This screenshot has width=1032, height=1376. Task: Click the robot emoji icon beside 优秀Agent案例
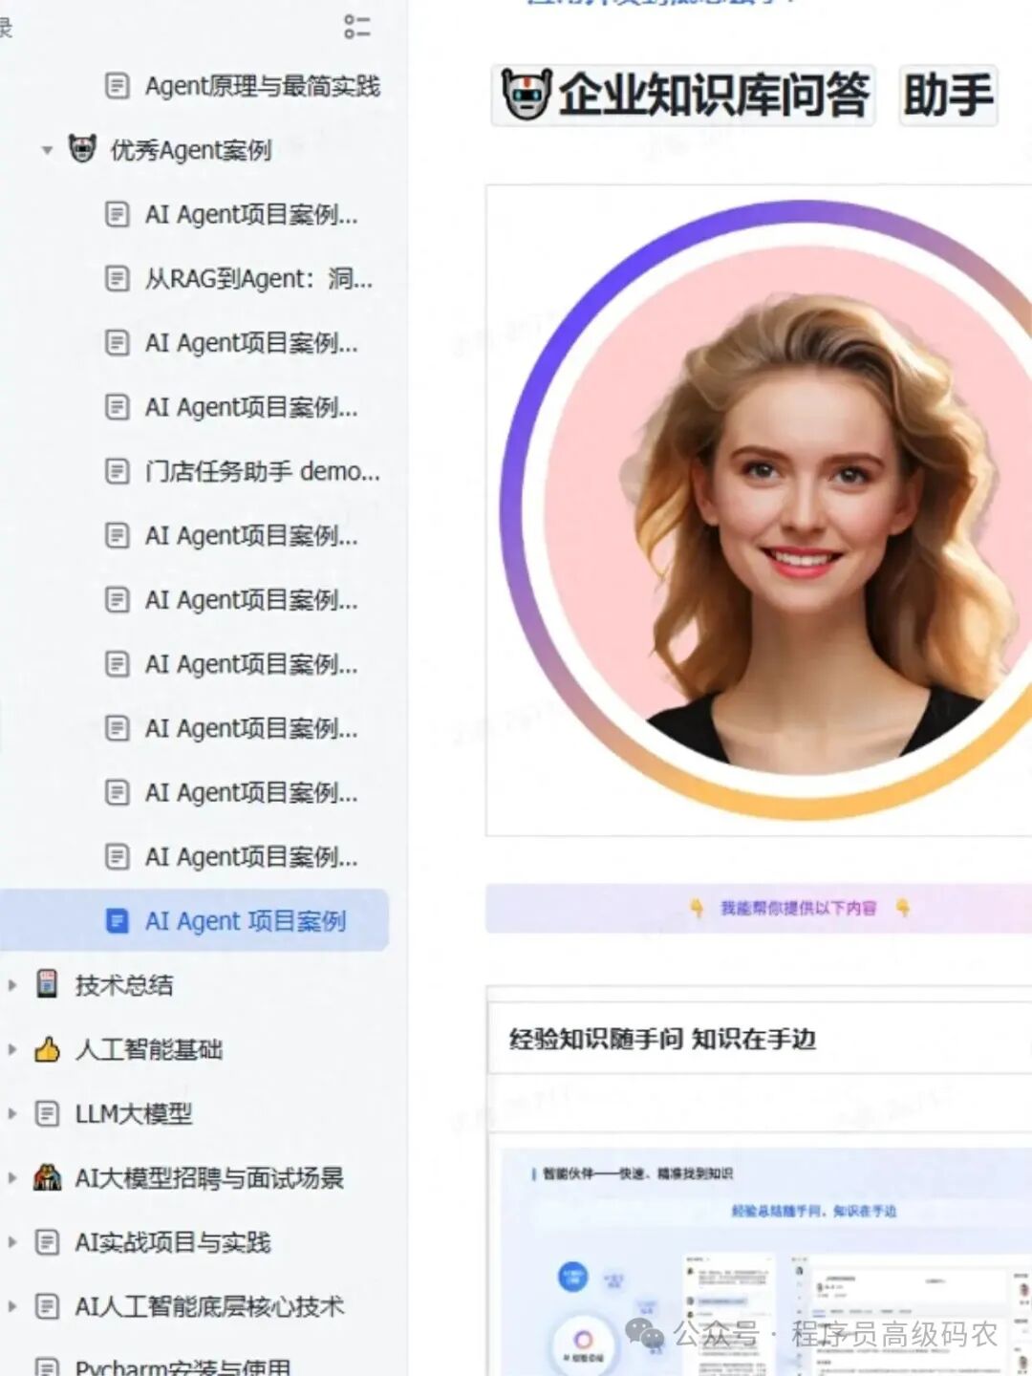[x=82, y=148]
